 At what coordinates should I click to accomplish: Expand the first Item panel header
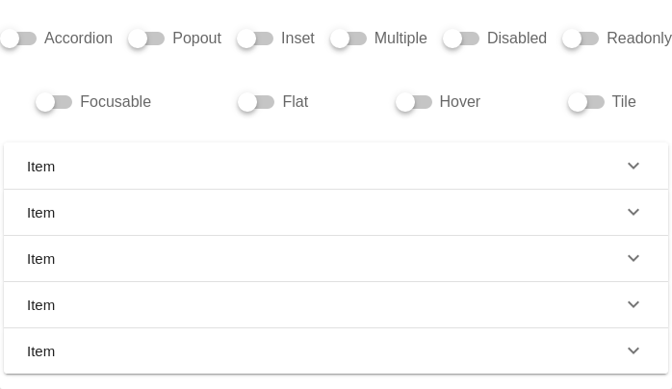coord(327,167)
